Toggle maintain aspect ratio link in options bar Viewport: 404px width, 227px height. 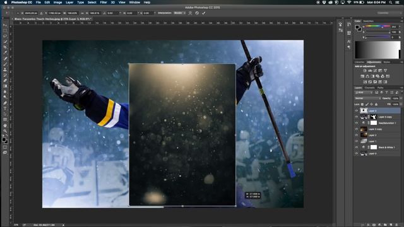[83, 13]
